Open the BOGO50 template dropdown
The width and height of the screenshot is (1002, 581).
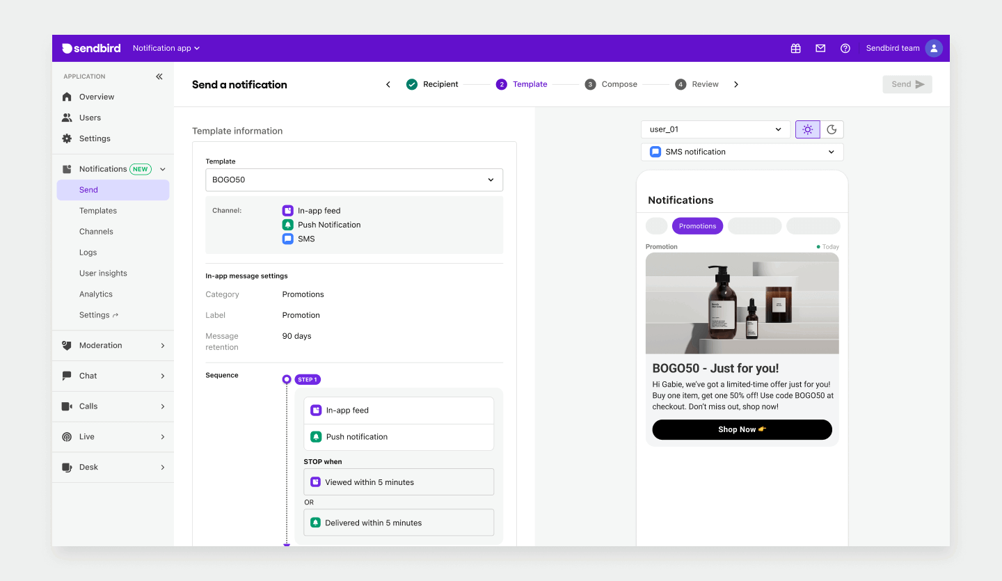click(x=354, y=180)
